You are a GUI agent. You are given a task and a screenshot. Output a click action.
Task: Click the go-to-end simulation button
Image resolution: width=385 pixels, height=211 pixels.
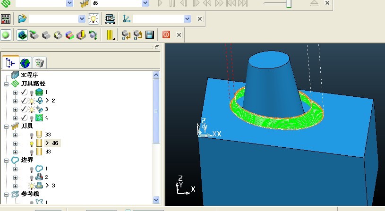coord(242,3)
